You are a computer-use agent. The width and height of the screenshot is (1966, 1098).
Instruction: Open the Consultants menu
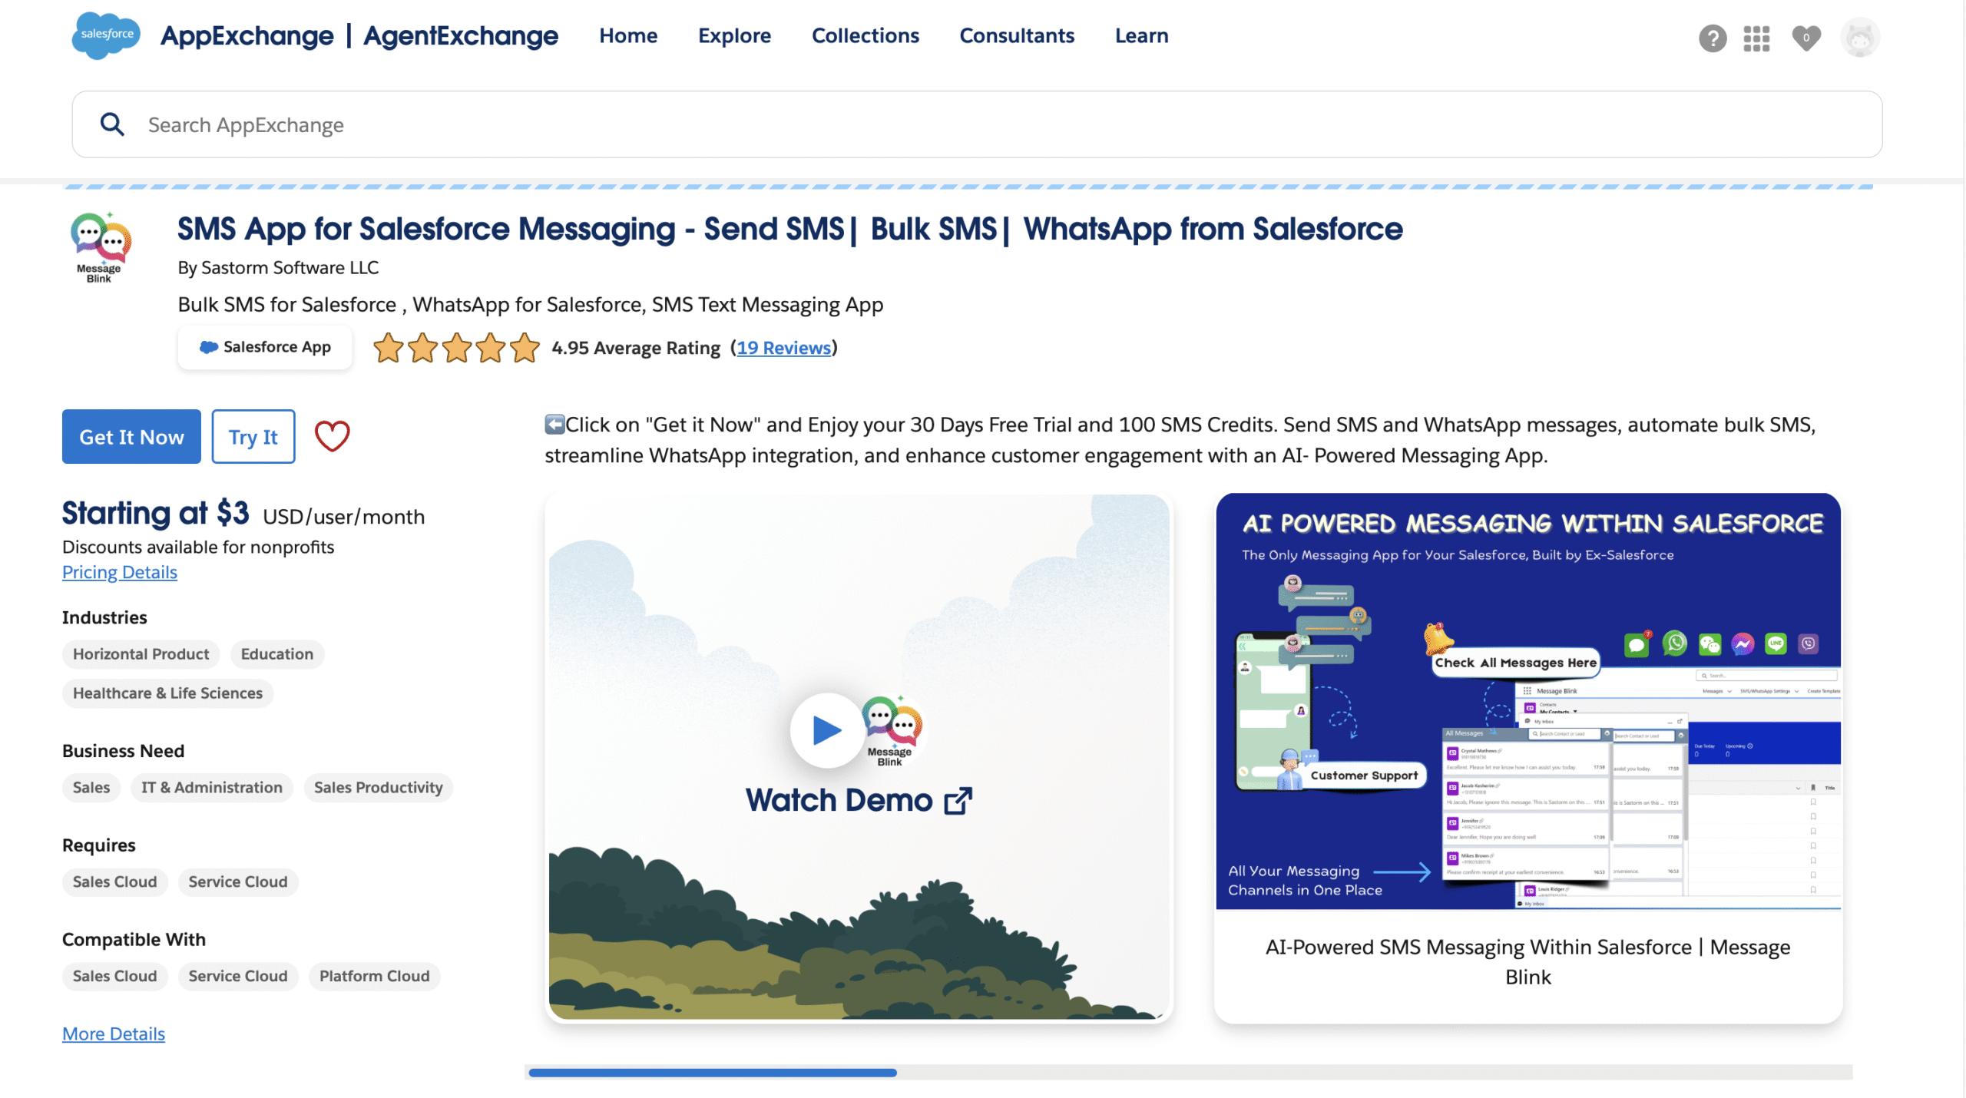1017,35
